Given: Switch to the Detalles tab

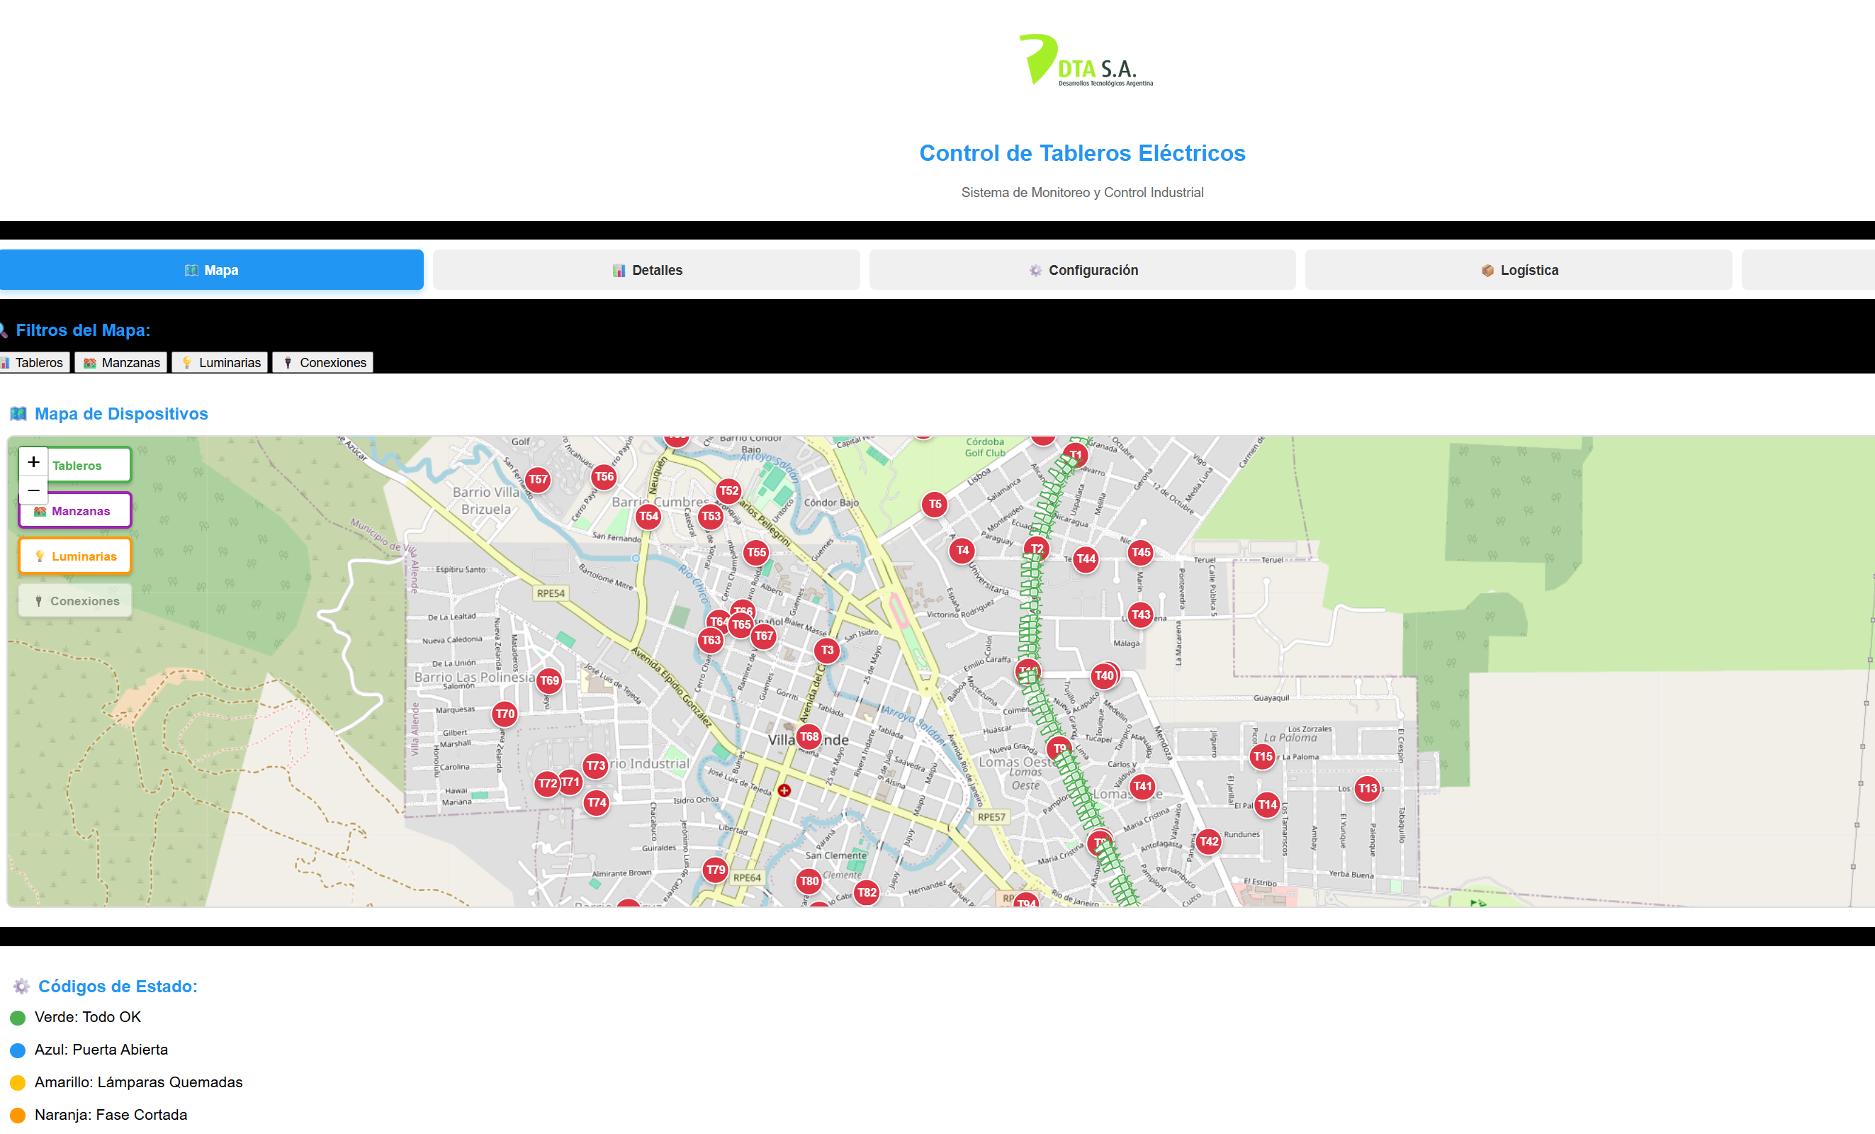Looking at the screenshot, I should 647,270.
